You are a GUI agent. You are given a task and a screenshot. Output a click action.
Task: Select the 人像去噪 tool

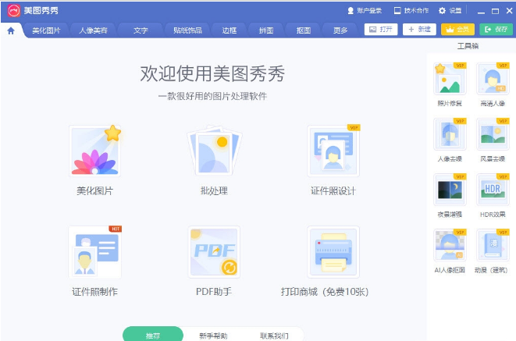tap(450, 134)
